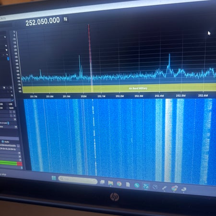Click the browse button beside the file path
216x216 pixels.
click(x=18, y=146)
